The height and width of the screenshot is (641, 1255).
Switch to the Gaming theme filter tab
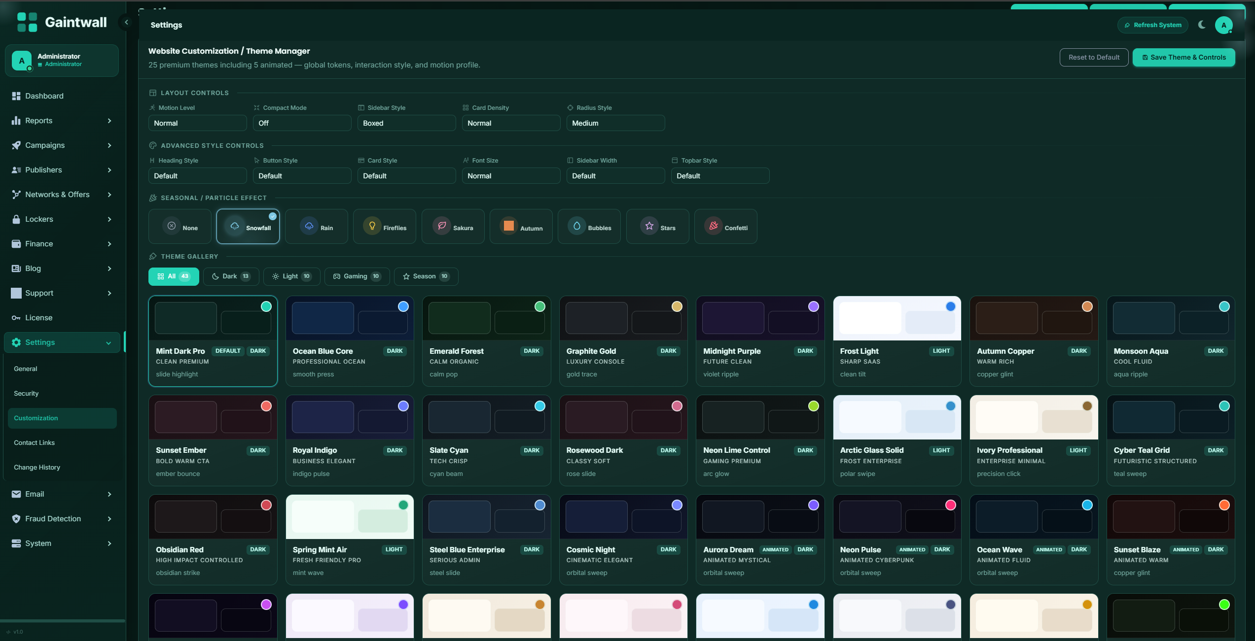coord(357,276)
